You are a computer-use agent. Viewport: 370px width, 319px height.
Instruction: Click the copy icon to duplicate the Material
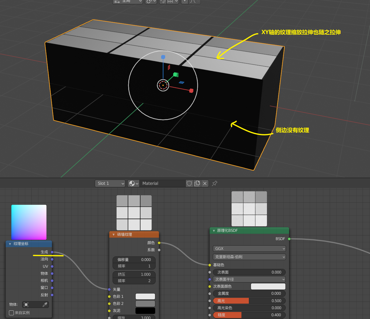(x=197, y=183)
